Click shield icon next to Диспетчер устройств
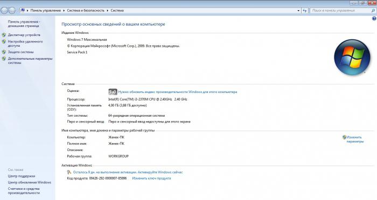377x200 pixels. click(x=4, y=35)
